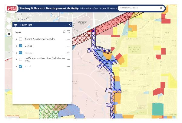Click Traffic Volume Over Time label

click(x=45, y=59)
